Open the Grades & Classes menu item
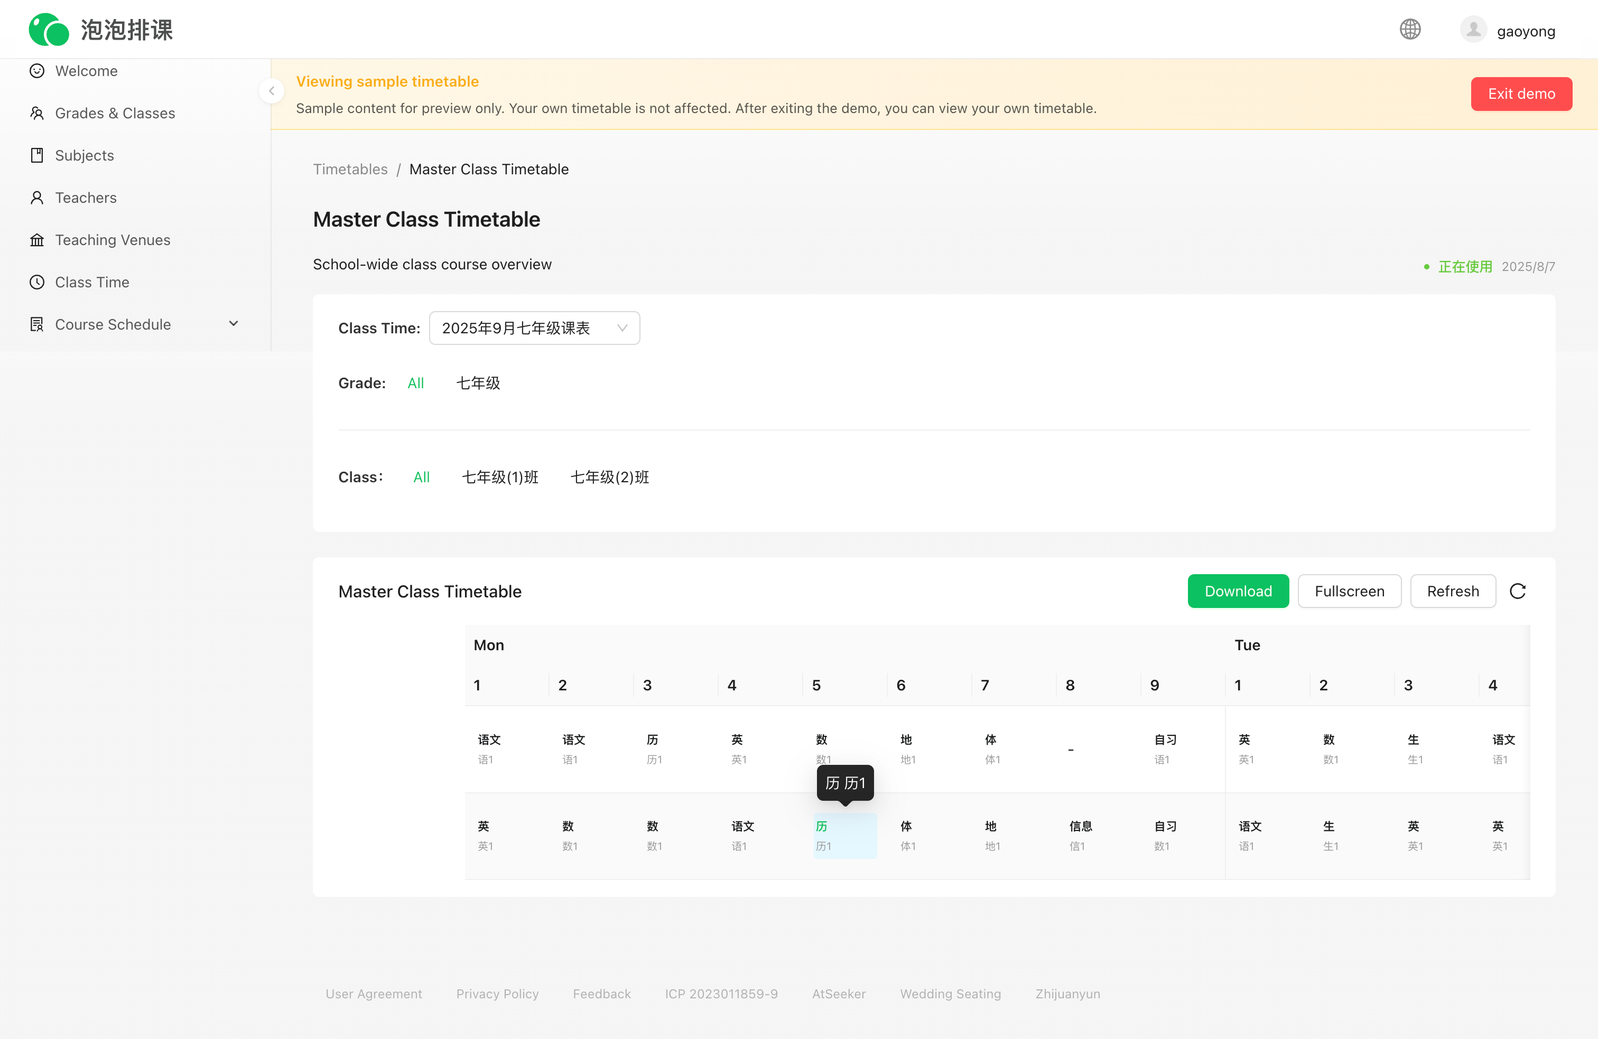The width and height of the screenshot is (1598, 1039). (115, 113)
